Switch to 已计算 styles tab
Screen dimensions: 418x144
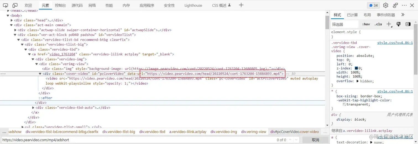click(352, 15)
